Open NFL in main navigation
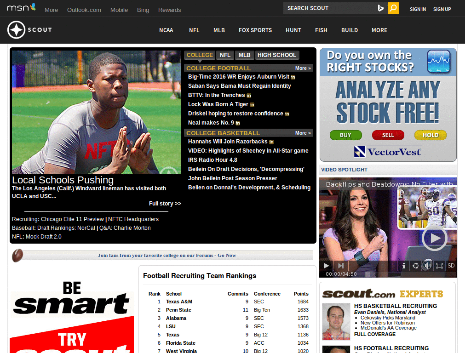 tap(194, 30)
